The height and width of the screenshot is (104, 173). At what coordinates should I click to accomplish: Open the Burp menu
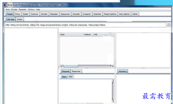[x=8, y=10]
